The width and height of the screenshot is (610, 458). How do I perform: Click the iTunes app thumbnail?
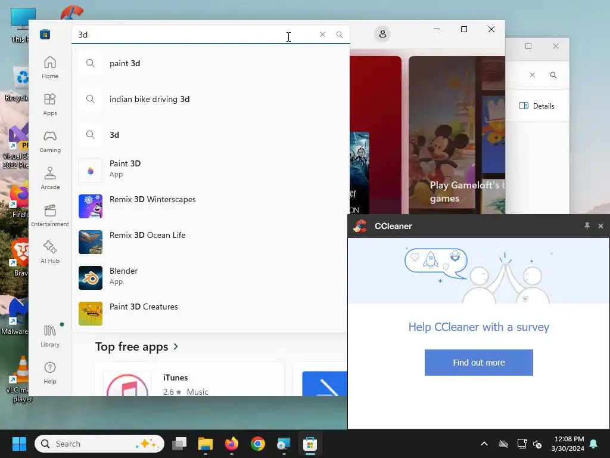(127, 385)
